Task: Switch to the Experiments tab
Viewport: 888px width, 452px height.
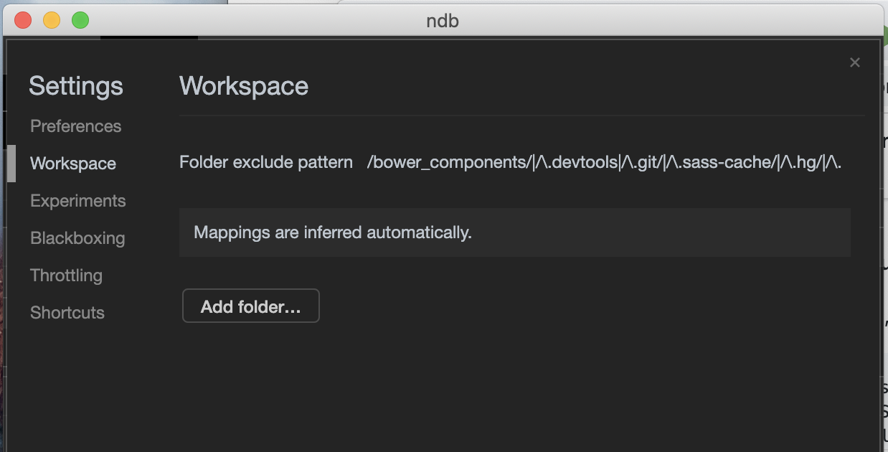Action: [77, 201]
